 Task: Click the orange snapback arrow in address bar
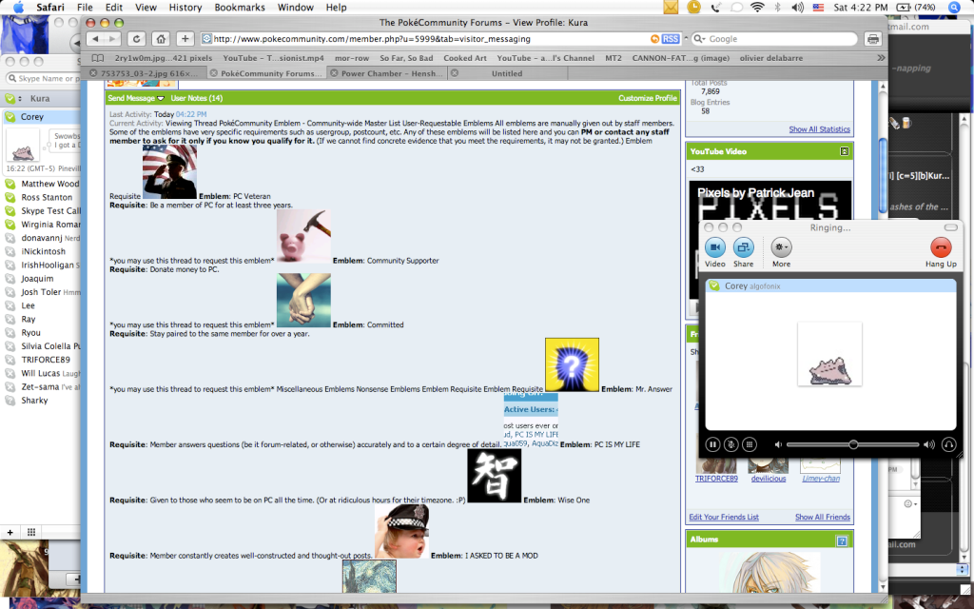[654, 38]
